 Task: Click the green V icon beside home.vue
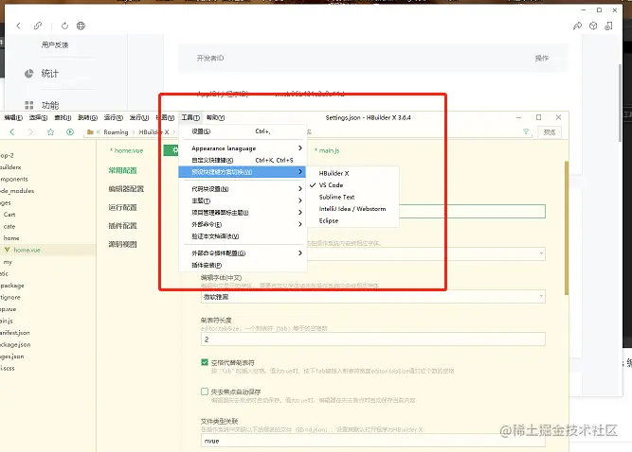(x=8, y=250)
